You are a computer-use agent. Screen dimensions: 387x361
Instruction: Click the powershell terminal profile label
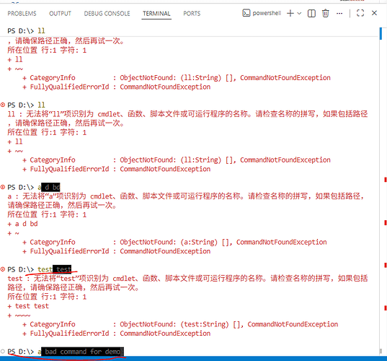click(x=267, y=13)
